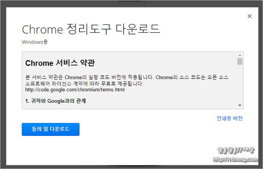Click the terms scrollbar down arrow
The height and width of the screenshot is (169, 263).
240,105
